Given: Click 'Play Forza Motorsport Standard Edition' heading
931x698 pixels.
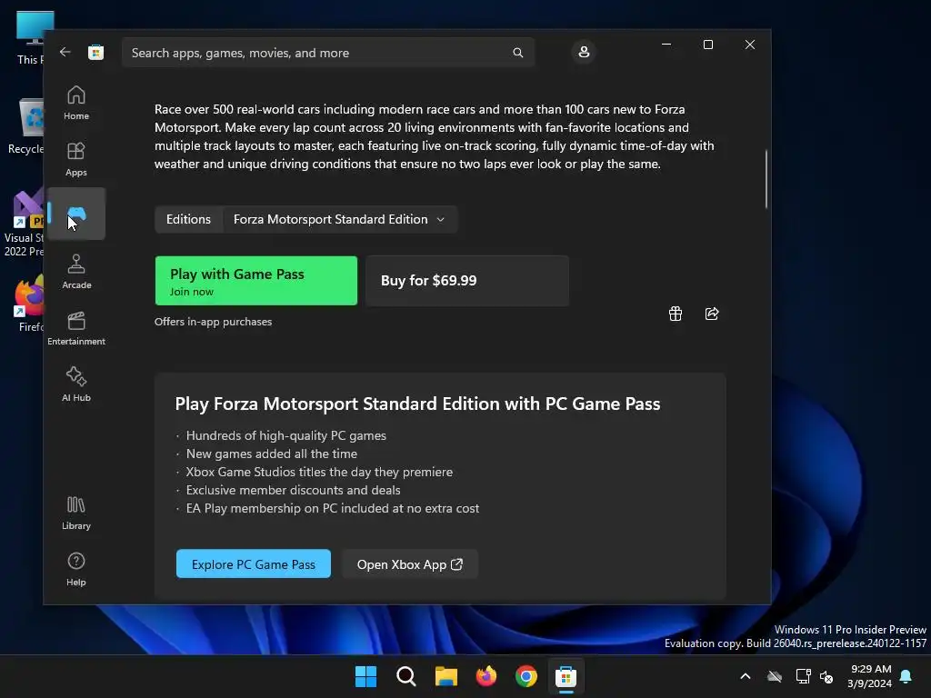Looking at the screenshot, I should pos(417,404).
